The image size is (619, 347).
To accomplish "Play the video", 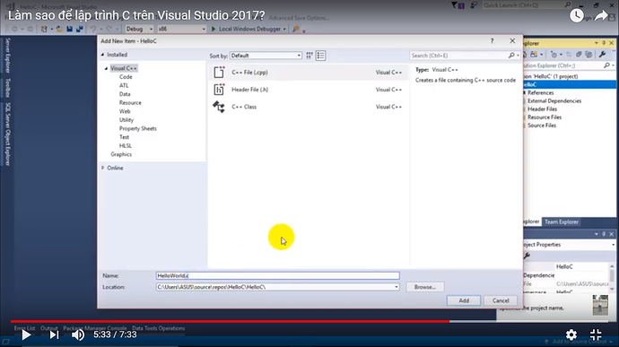I will pyautogui.click(x=26, y=334).
